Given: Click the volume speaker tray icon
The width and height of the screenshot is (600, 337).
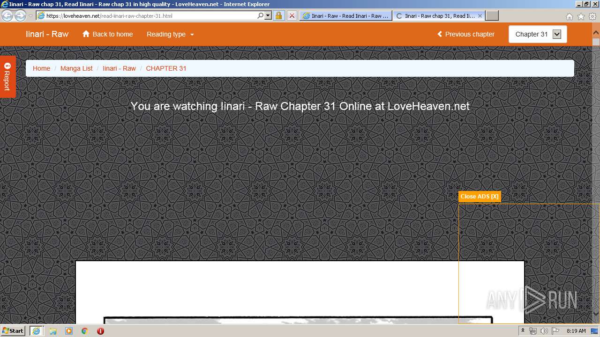Looking at the screenshot, I should click(544, 331).
